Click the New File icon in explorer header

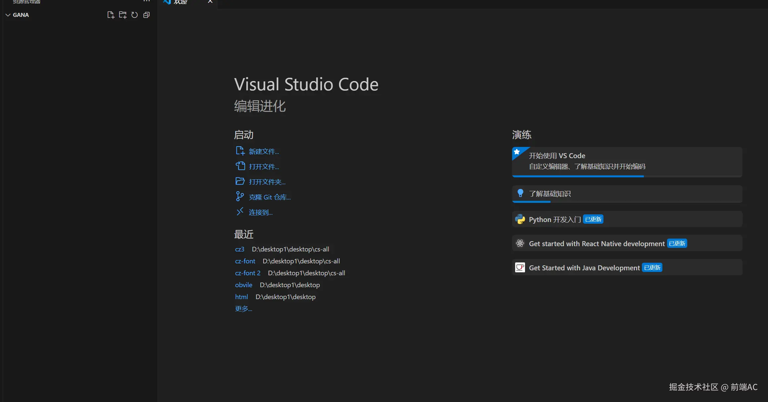coord(111,15)
